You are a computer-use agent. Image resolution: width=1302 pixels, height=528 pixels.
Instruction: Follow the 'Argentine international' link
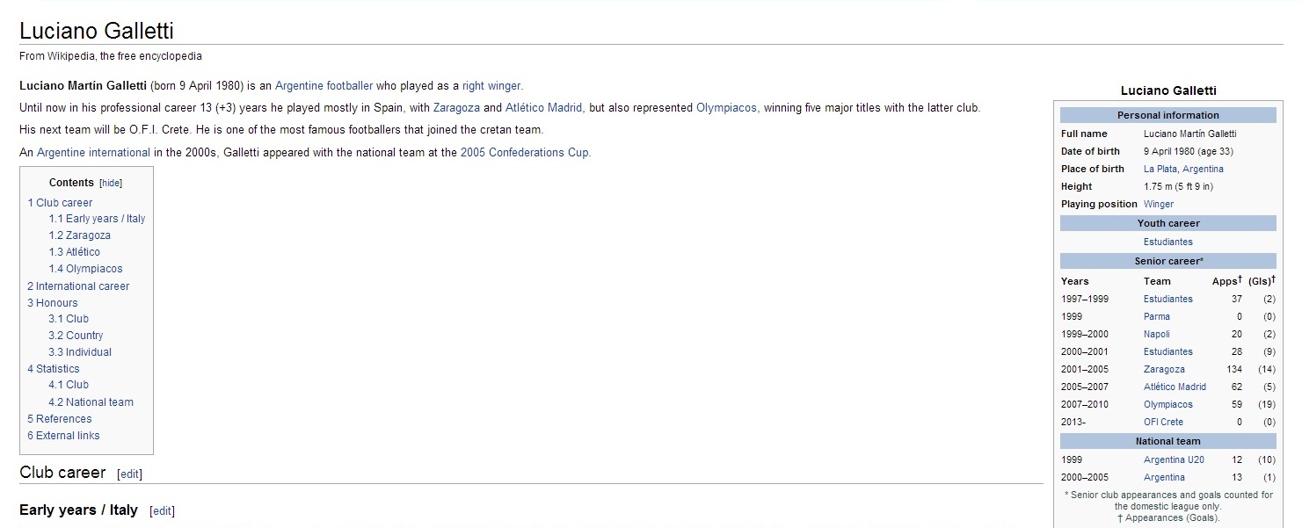(x=93, y=153)
